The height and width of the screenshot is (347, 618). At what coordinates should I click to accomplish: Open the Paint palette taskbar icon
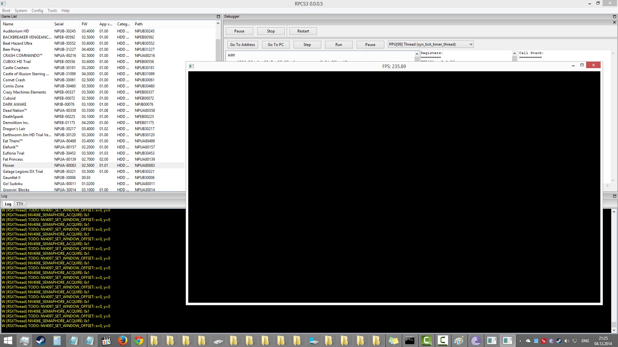click(x=458, y=341)
